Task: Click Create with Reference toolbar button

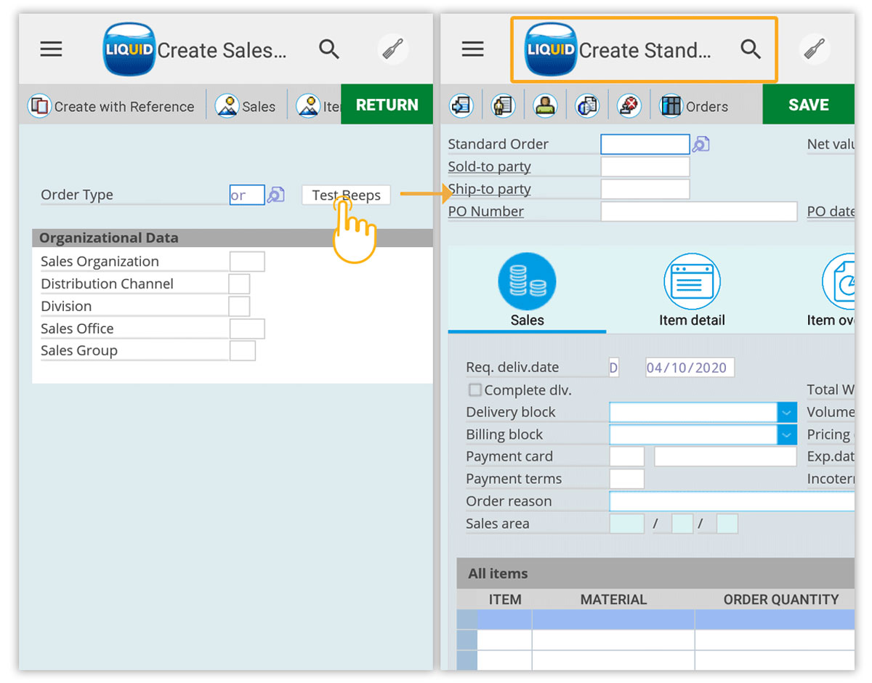Action: [111, 106]
